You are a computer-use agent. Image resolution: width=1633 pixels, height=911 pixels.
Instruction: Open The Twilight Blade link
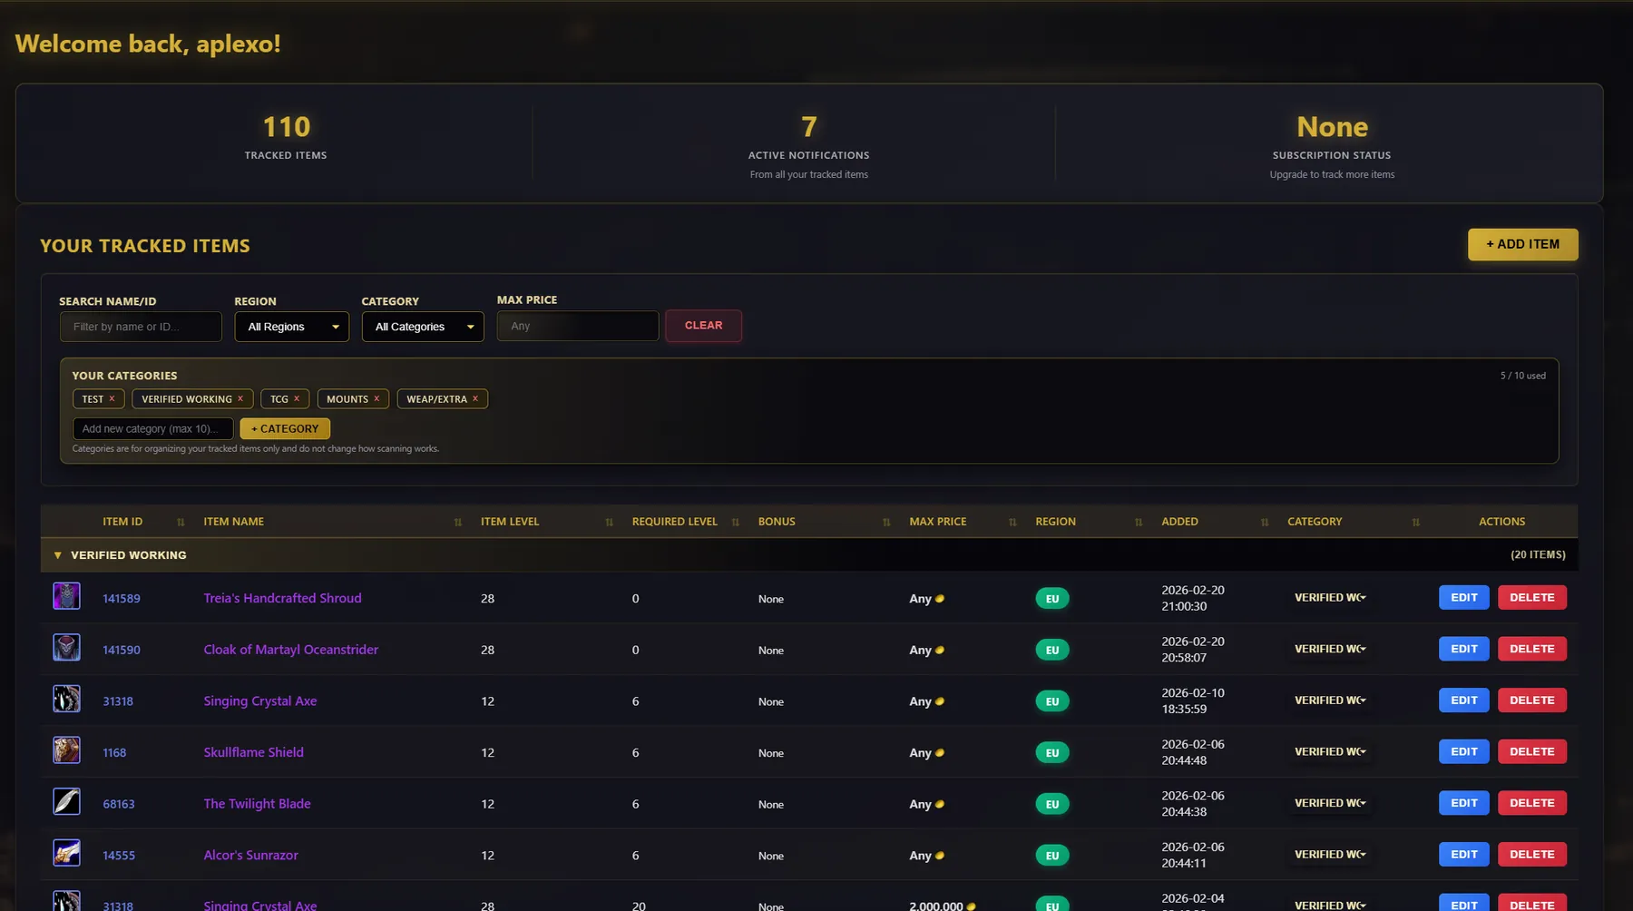pos(257,804)
